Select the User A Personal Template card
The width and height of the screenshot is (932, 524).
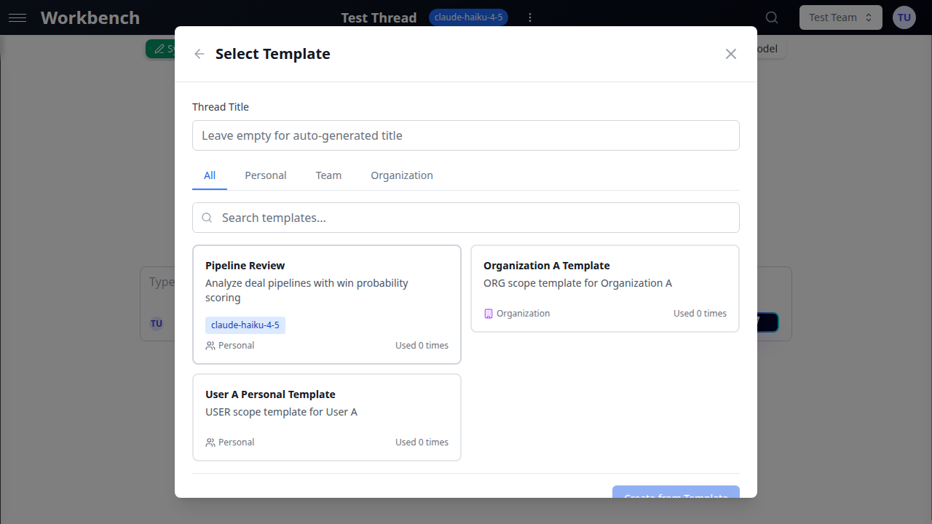[x=326, y=417]
